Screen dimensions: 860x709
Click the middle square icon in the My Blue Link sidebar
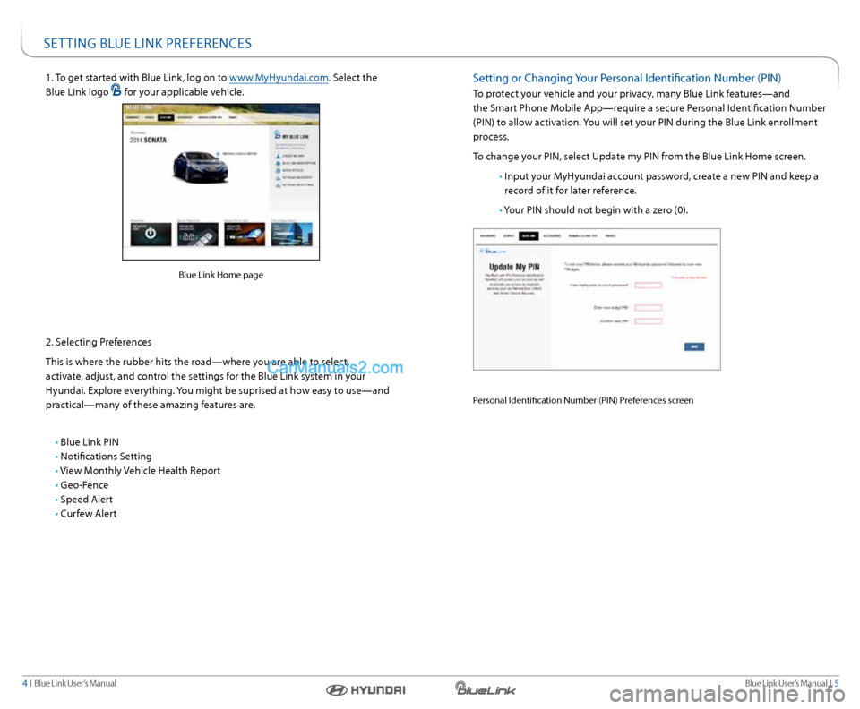[278, 170]
